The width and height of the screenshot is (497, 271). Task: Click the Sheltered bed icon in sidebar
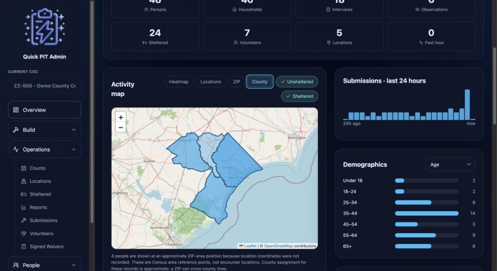[x=23, y=194]
